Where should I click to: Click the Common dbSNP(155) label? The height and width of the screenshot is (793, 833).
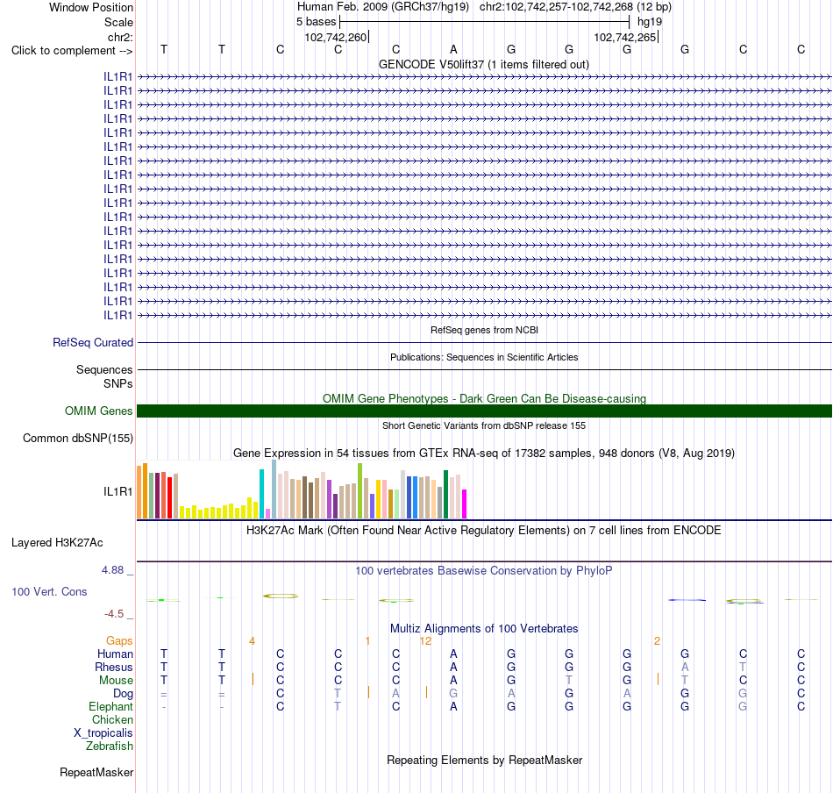tap(78, 438)
